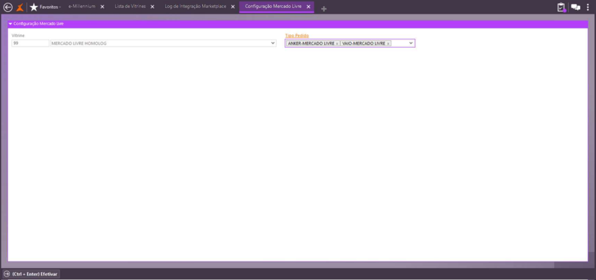Viewport: 596px width, 280px height.
Task: Expand the Vitrine dropdown arrow
Action: coord(273,43)
